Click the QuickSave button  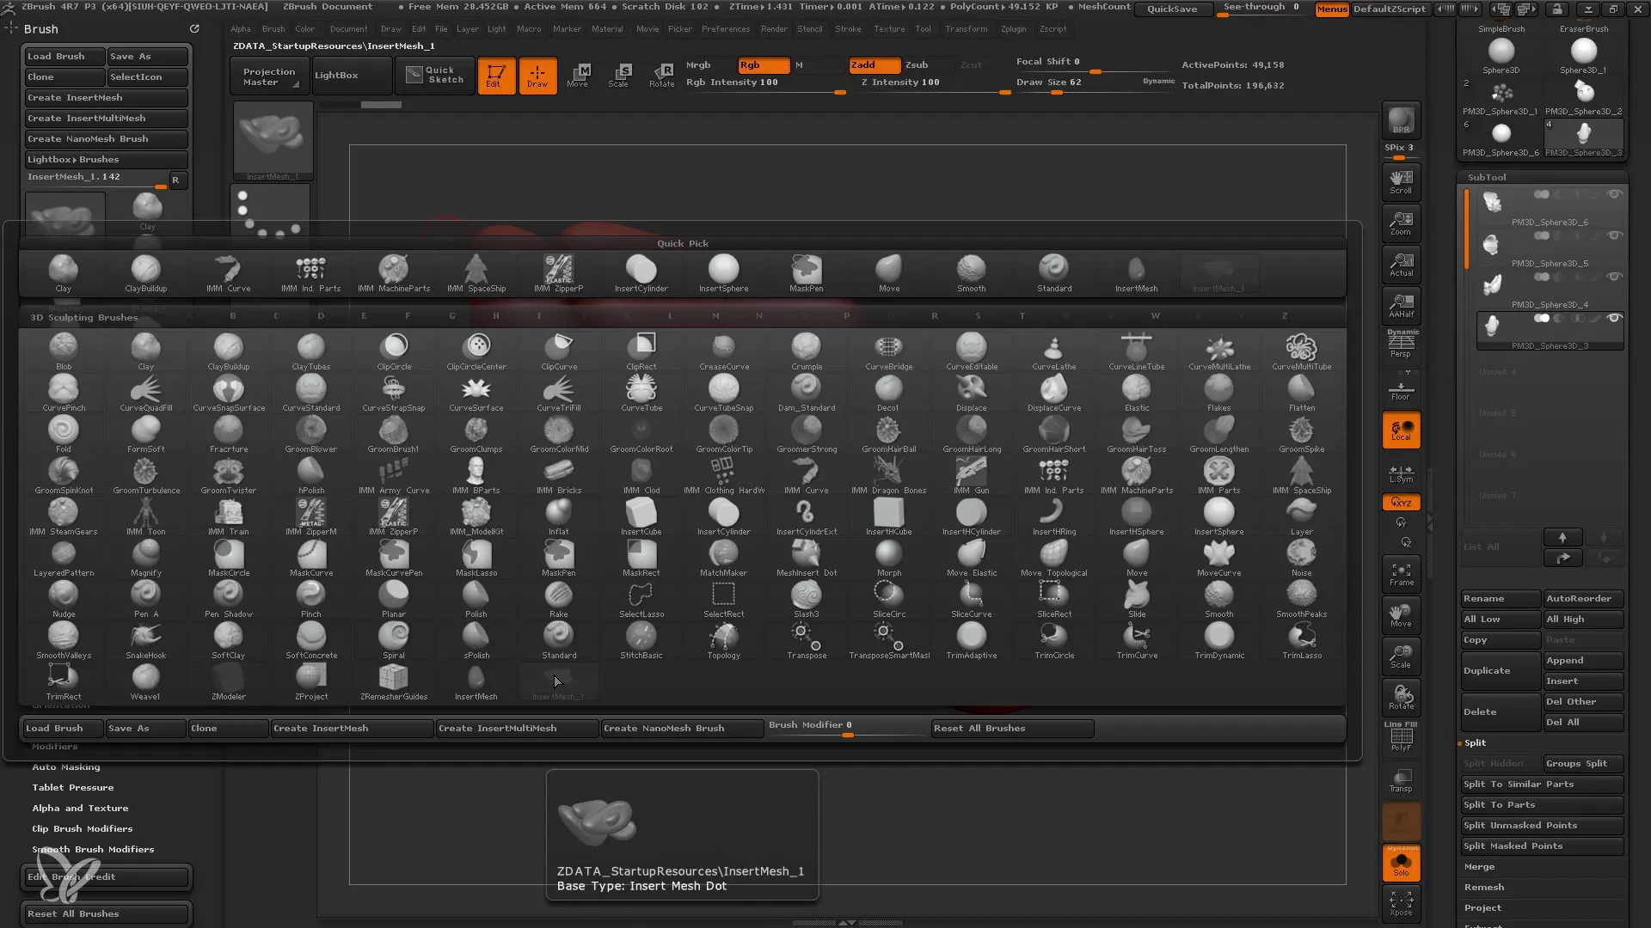click(1171, 9)
